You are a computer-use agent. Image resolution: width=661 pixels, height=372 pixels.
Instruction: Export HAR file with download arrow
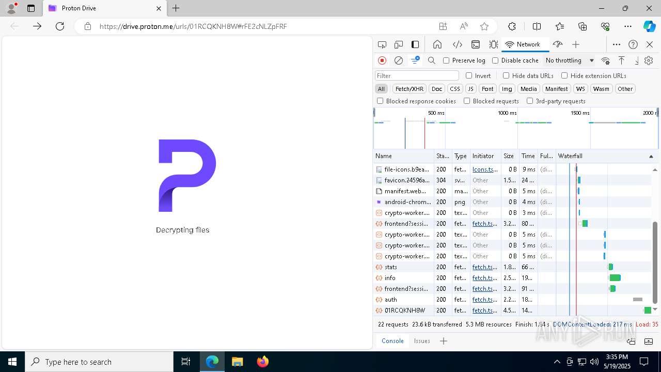coord(636,60)
